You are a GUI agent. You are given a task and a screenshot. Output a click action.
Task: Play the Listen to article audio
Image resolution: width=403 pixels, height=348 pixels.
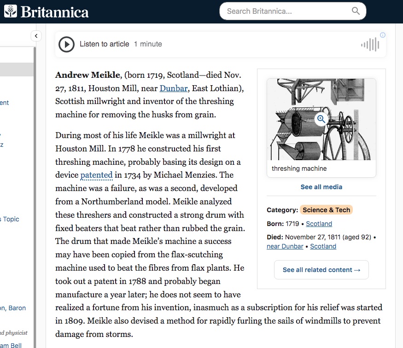tap(67, 44)
